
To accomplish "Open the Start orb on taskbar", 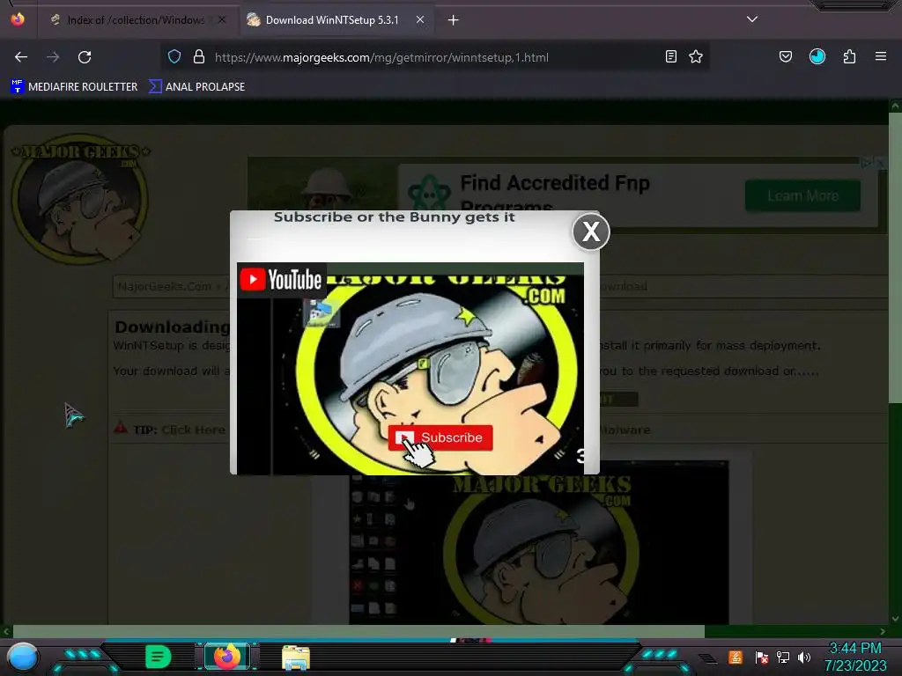I will 23,657.
